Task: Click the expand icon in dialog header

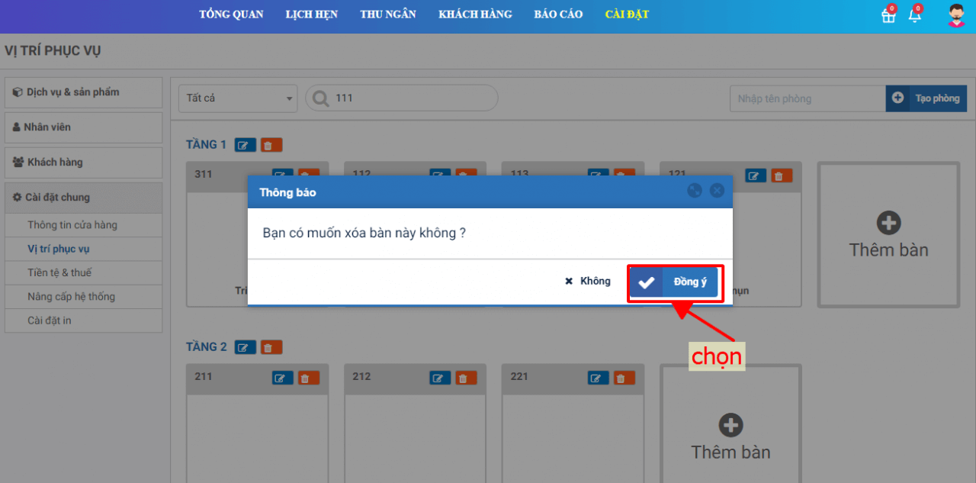Action: 695,191
